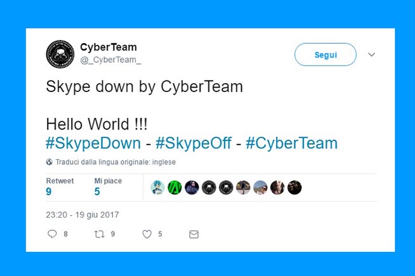Viewport: 415px width, 276px height.
Task: Click the envelope direct message icon
Action: point(194,234)
